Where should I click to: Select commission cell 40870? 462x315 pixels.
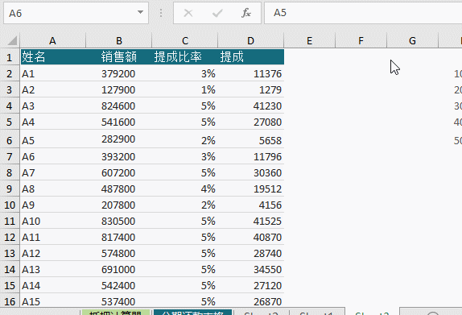tap(251, 237)
